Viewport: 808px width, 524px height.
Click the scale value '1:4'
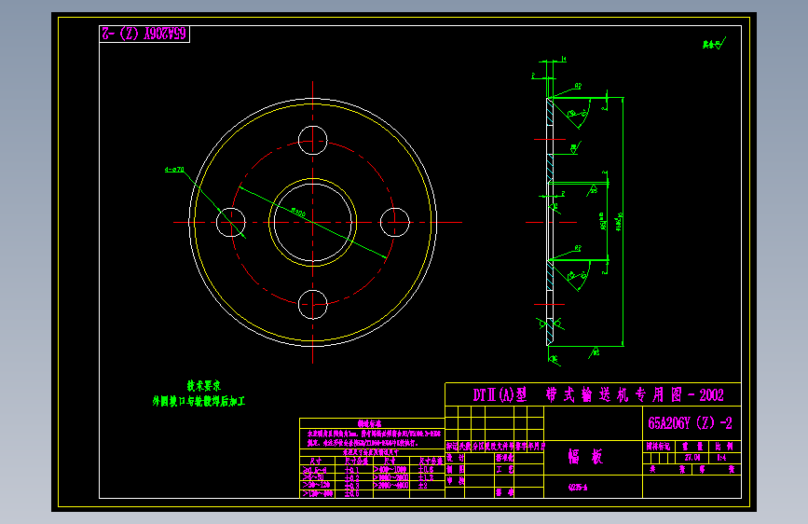click(721, 458)
